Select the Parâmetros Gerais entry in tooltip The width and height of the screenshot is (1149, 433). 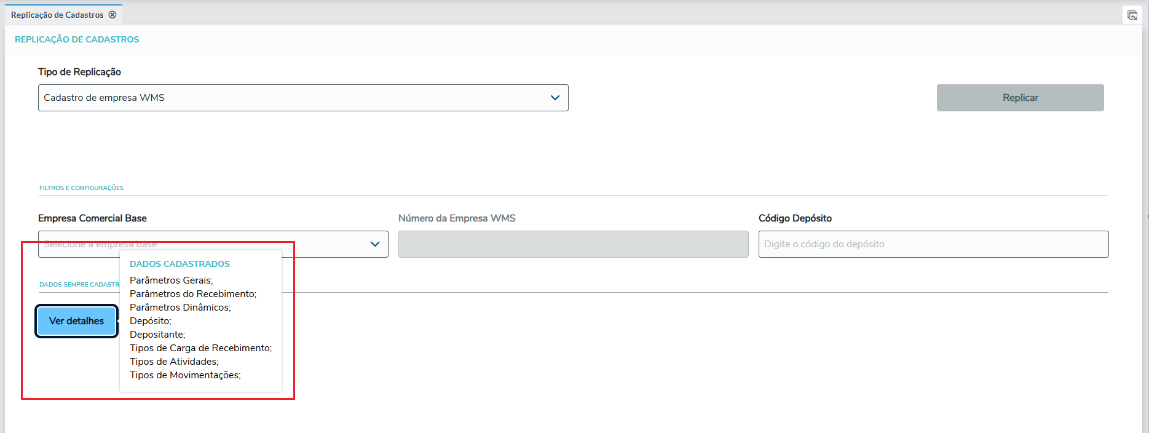[x=171, y=280]
